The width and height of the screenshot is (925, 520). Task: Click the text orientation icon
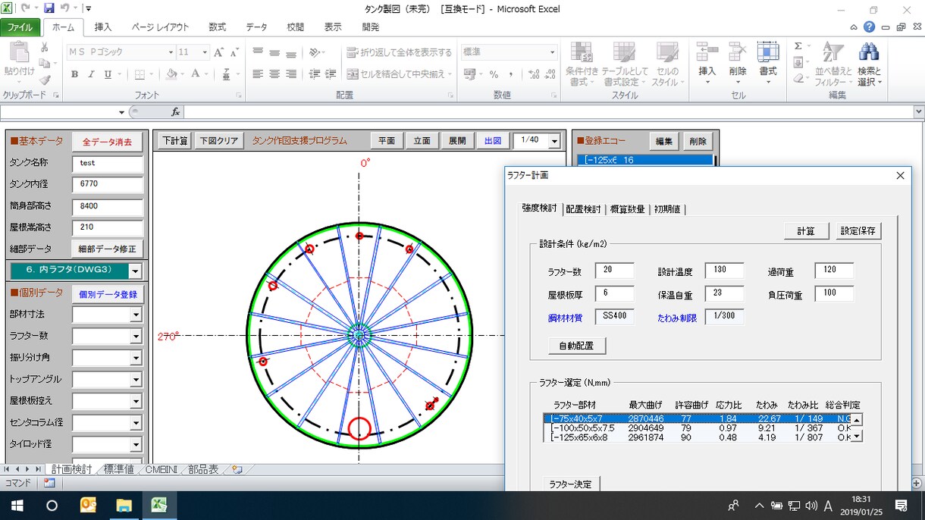pos(316,52)
